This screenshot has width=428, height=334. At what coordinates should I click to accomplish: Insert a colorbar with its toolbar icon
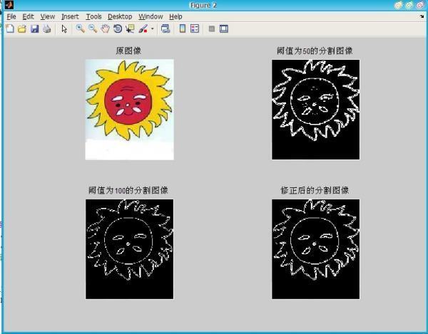183,28
